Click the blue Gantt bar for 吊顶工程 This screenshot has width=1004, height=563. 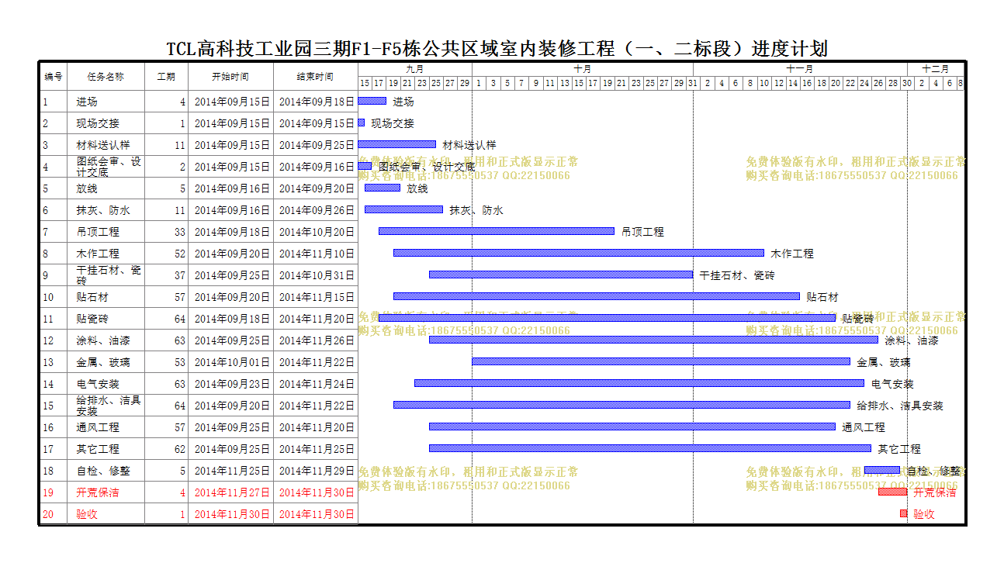coord(497,231)
